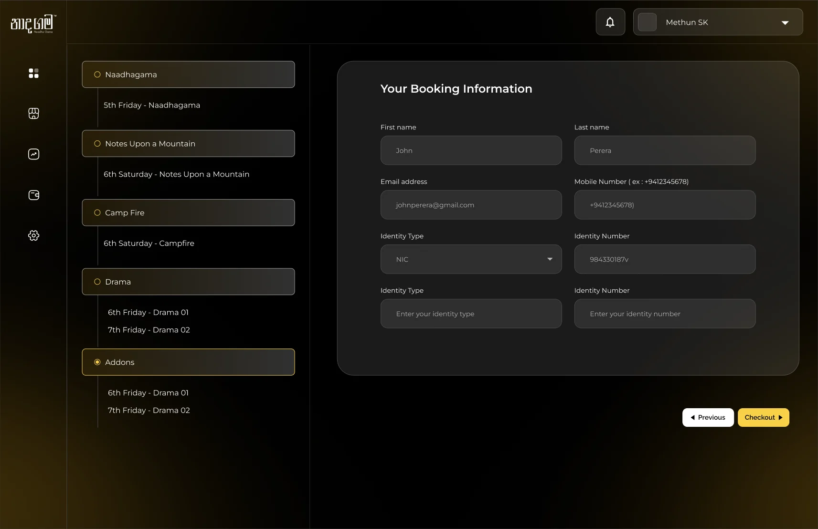
Task: Focus the Email address field
Action: (x=471, y=205)
